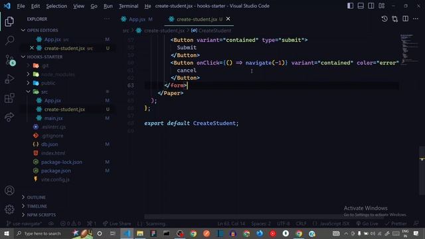Open editor More Actions ellipsis
425x239 pixels.
point(416,19)
